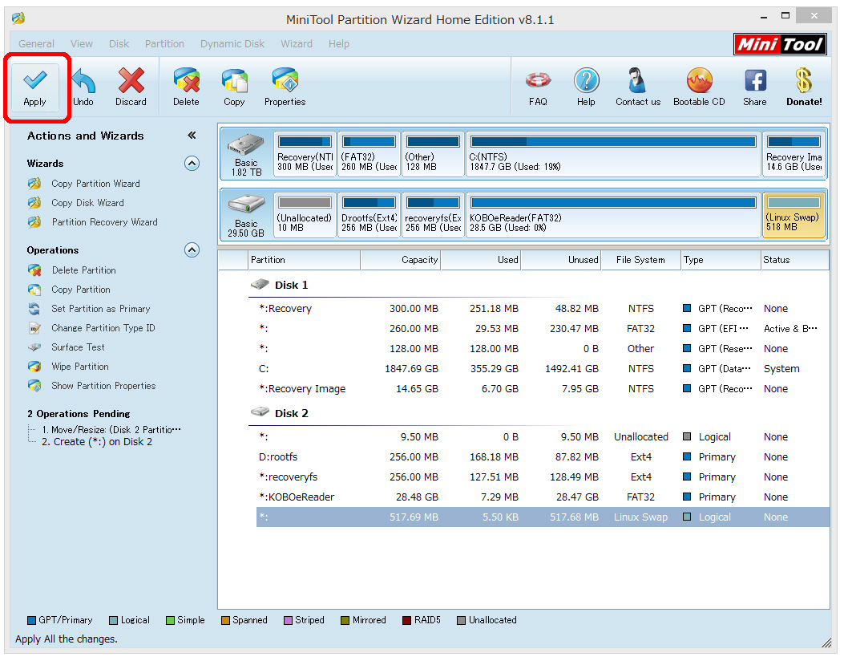The height and width of the screenshot is (661, 844).
Task: Share via the Facebook icon
Action: (x=755, y=87)
